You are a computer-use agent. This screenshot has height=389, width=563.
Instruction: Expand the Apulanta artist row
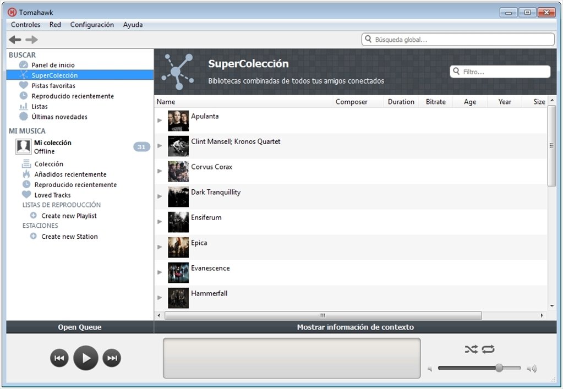pos(160,120)
